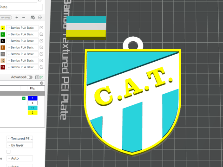Click the yellow filament 2 color swatch

point(3,28)
